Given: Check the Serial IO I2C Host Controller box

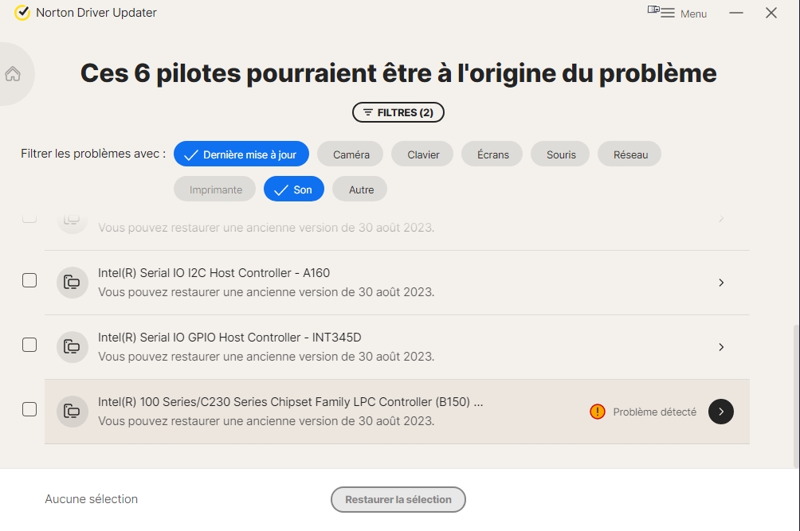Looking at the screenshot, I should point(29,280).
